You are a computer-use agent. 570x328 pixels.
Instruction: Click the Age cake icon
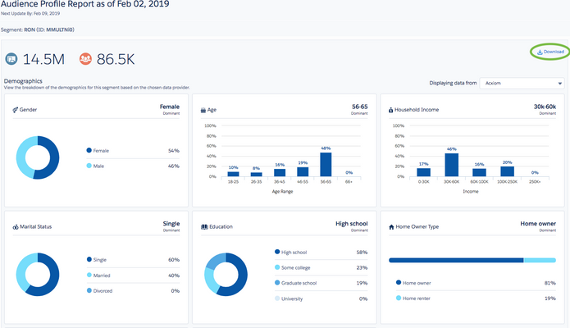pyautogui.click(x=203, y=110)
